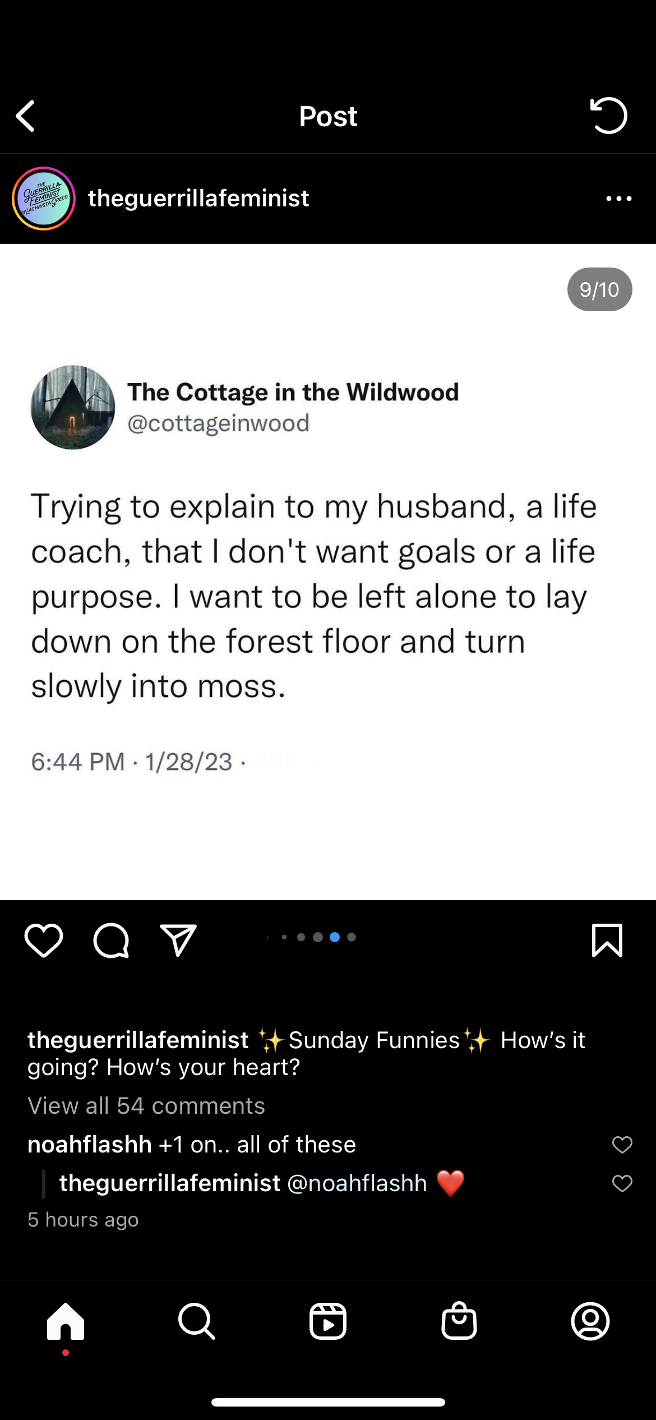The image size is (656, 1420).
Task: Tap theguerrillafeminist story avatar
Action: click(44, 199)
